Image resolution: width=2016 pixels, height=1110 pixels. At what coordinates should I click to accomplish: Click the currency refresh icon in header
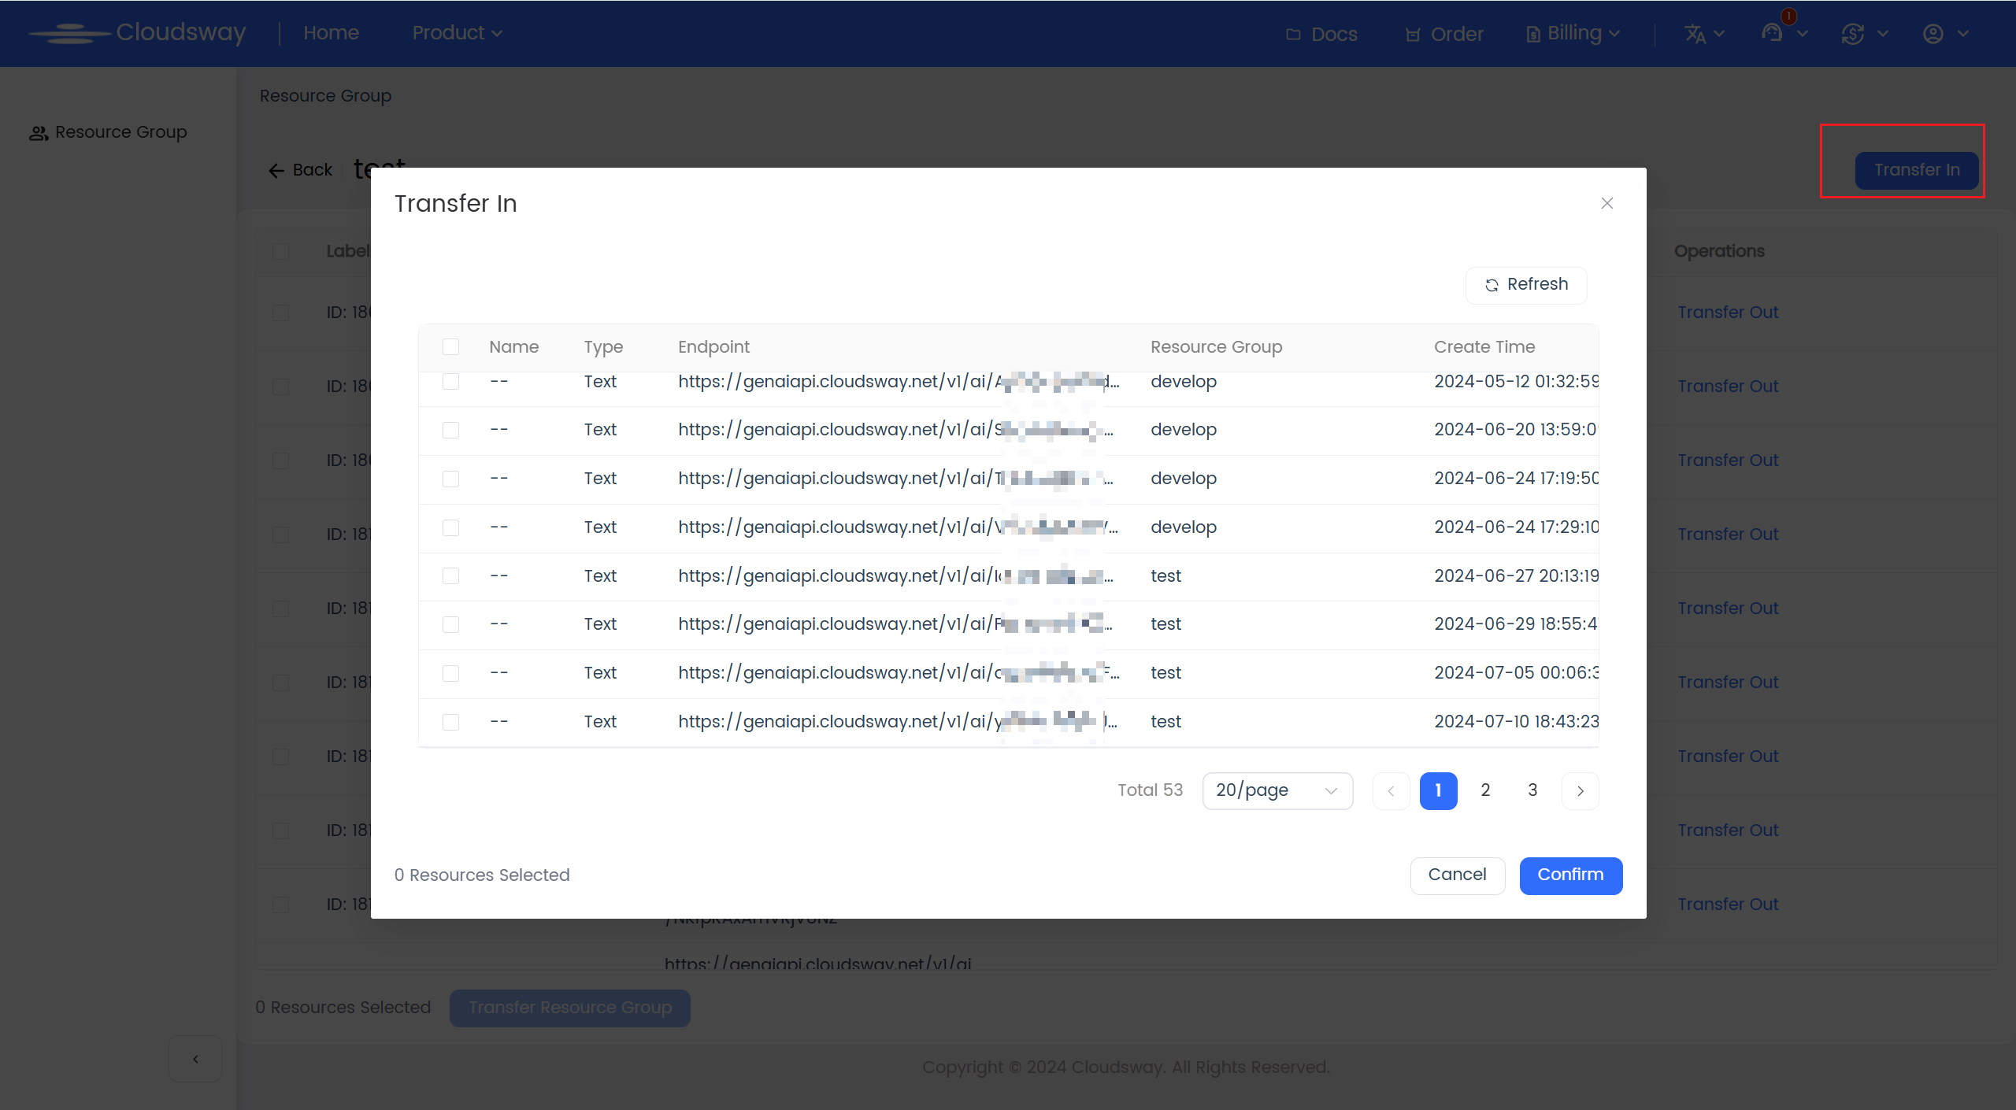1853,34
